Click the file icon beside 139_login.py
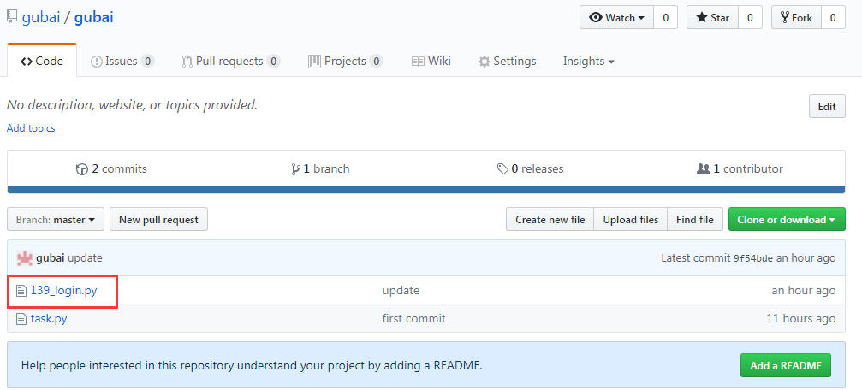862x390 pixels. tap(21, 290)
